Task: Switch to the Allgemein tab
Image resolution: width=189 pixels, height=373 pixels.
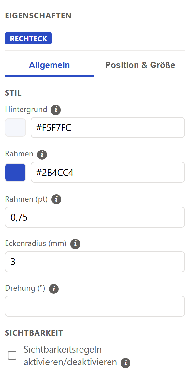Action: coord(49,65)
